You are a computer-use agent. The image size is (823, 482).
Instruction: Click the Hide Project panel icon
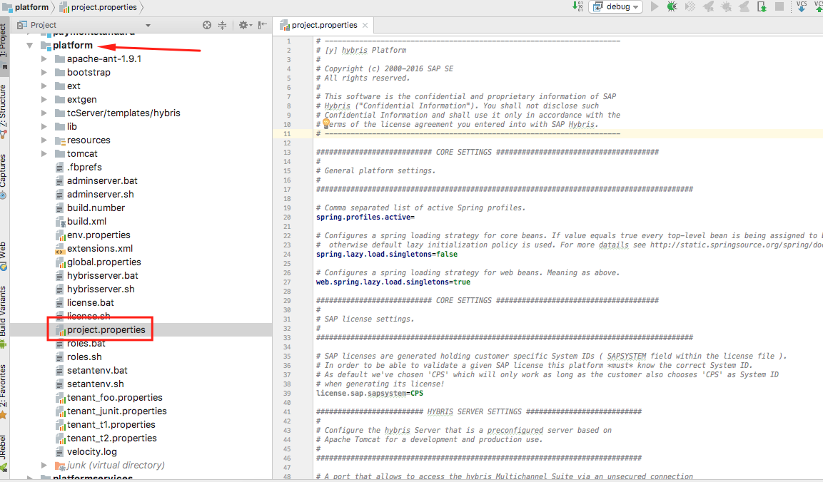tap(263, 25)
